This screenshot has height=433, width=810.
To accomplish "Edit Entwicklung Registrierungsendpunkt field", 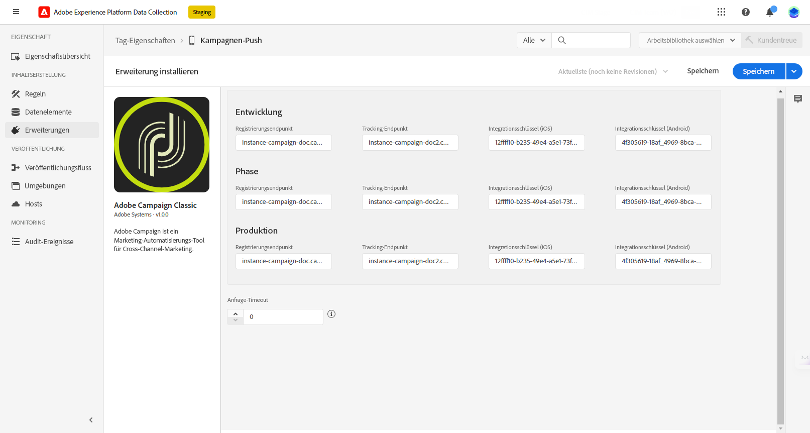I will coord(284,143).
